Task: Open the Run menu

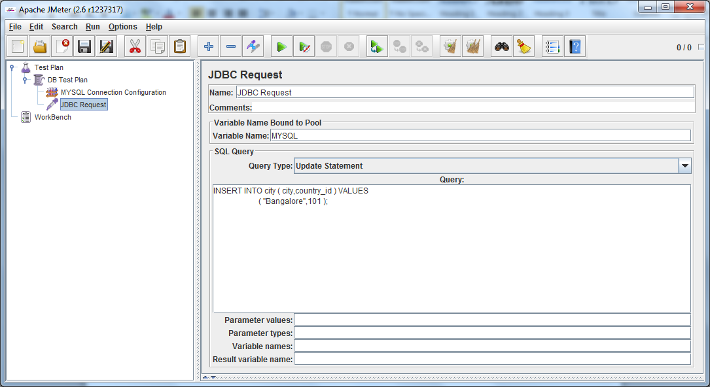Action: [92, 27]
